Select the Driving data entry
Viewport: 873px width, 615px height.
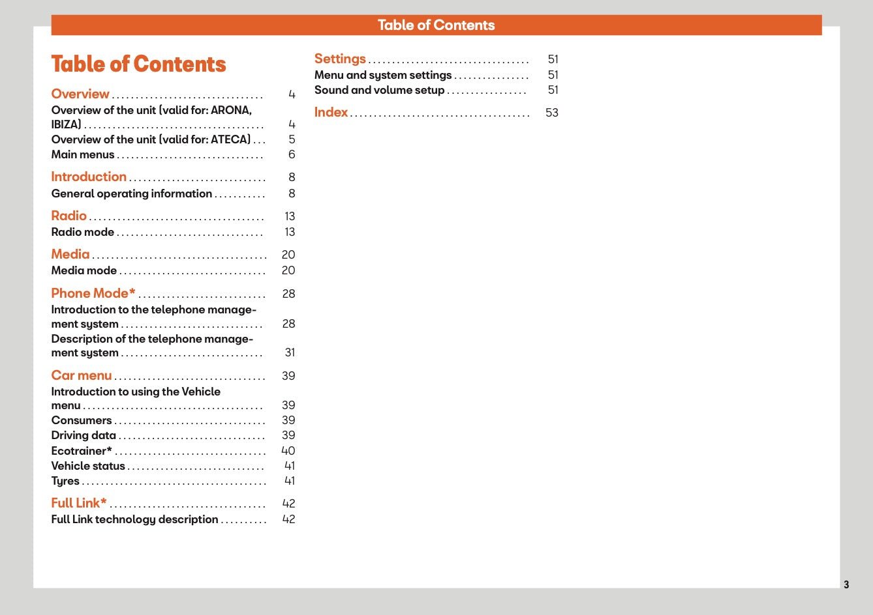(x=84, y=435)
